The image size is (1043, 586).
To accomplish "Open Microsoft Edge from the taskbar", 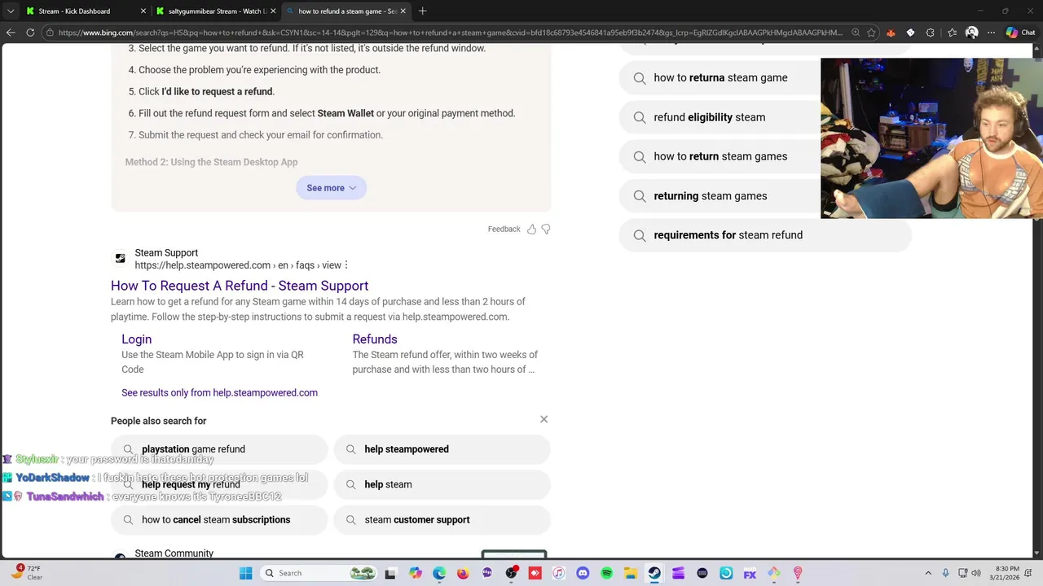I will coord(439,573).
